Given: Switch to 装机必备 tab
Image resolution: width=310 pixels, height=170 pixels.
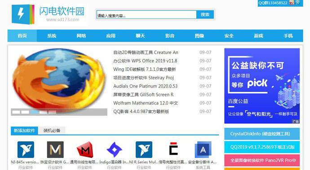Looking at the screenshot, I should click(x=52, y=131).
